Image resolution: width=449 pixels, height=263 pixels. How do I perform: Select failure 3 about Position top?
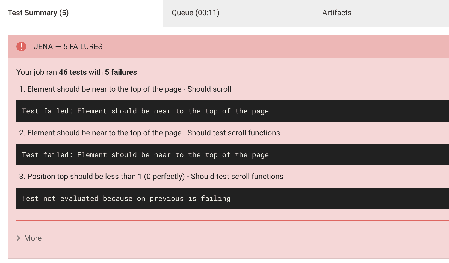pos(151,176)
